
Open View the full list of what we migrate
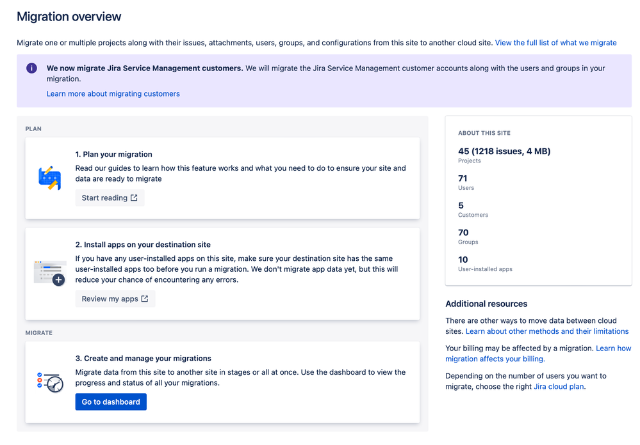coord(555,43)
